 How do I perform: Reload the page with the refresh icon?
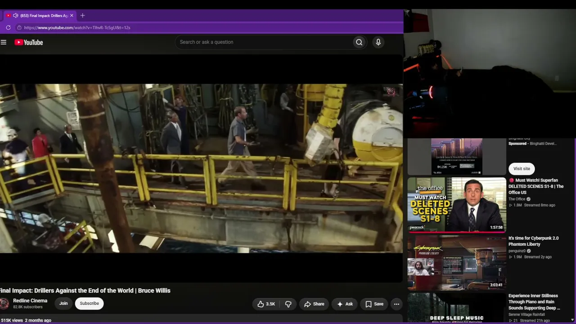coord(8,27)
